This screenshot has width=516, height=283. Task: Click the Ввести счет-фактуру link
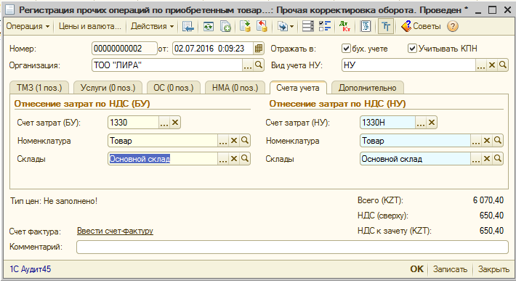coord(115,231)
